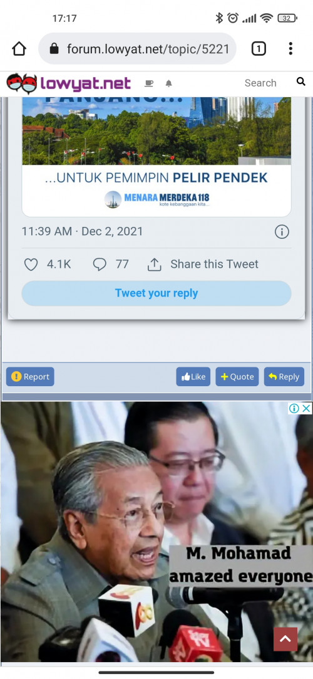Tap the coffee cup icon in header
Image resolution: width=313 pixels, height=679 pixels.
point(149,83)
